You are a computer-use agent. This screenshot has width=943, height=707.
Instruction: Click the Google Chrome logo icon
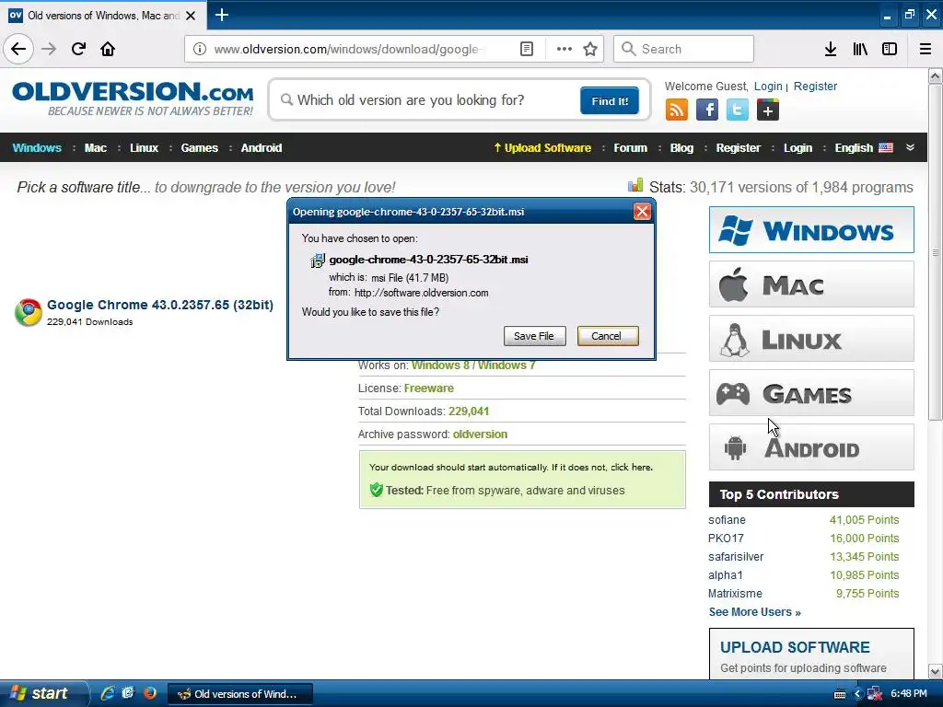point(29,313)
